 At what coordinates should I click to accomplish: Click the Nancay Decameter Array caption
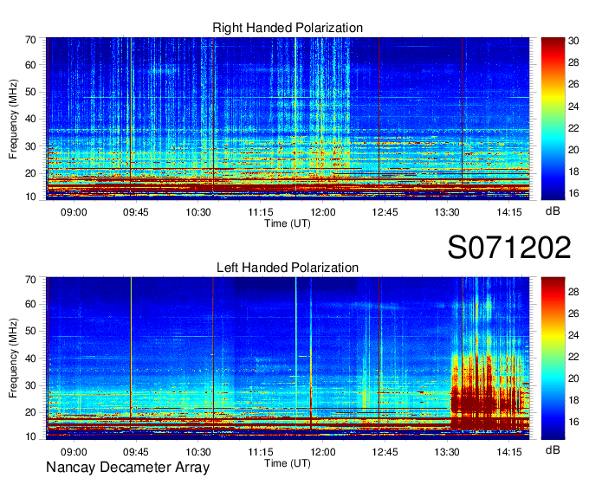tap(127, 467)
